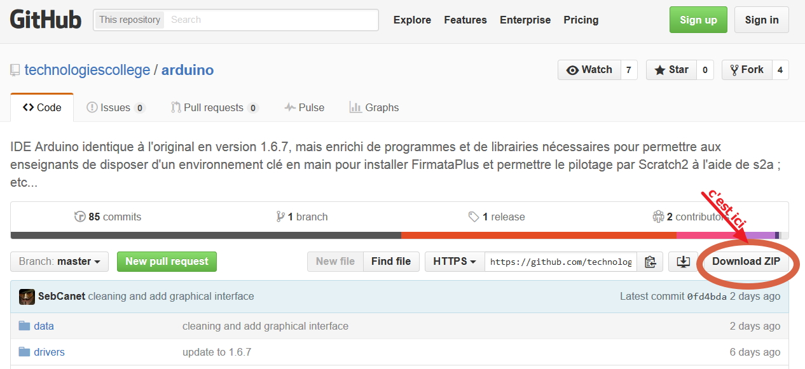
Task: Expand the Branch: master dropdown
Action: 59,262
